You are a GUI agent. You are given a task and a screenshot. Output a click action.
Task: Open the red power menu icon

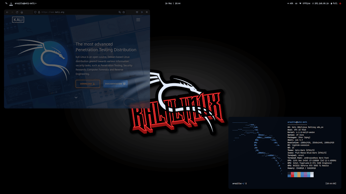pos(340,3)
